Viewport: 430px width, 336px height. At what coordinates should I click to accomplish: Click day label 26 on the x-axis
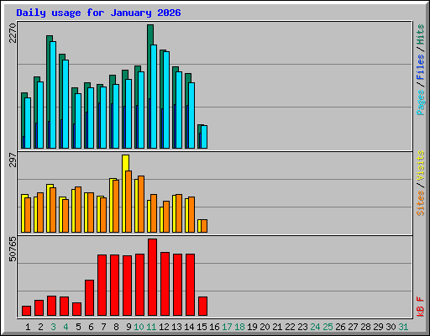pyautogui.click(x=340, y=327)
